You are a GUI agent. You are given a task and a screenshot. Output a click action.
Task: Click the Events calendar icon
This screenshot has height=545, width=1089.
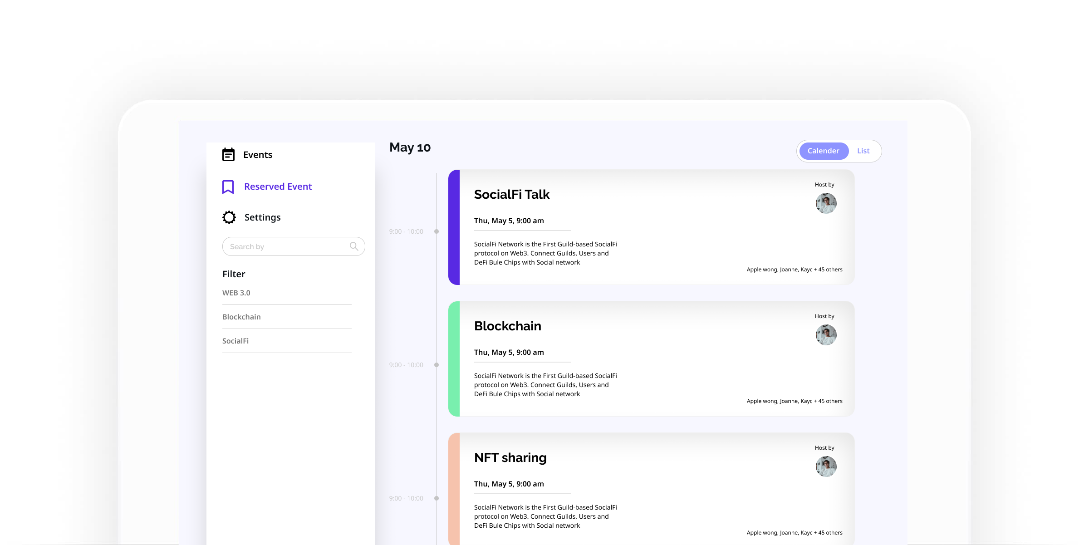coord(228,155)
